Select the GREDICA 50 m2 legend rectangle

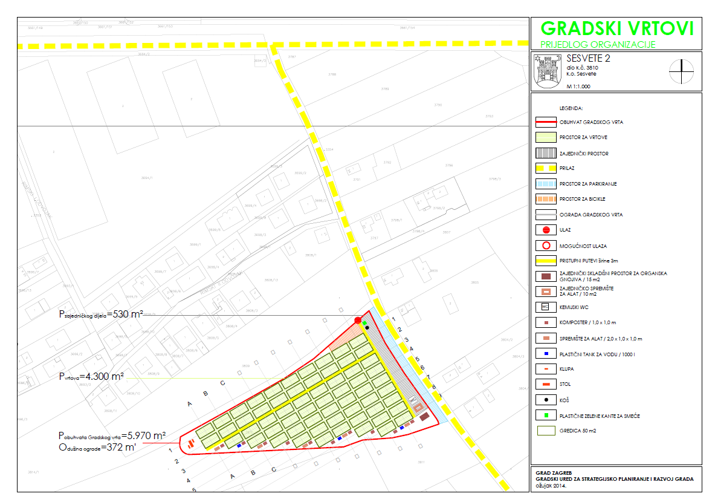pos(545,431)
